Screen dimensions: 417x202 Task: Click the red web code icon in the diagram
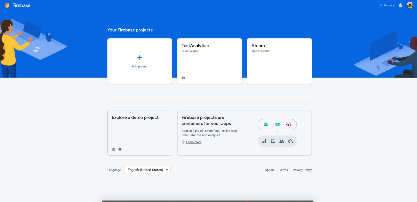[x=289, y=124]
